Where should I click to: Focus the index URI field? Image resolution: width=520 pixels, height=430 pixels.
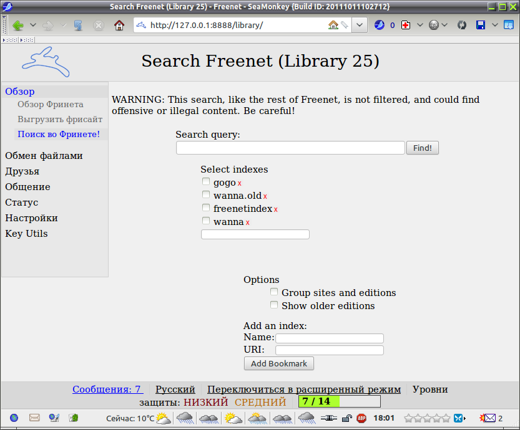pos(330,350)
